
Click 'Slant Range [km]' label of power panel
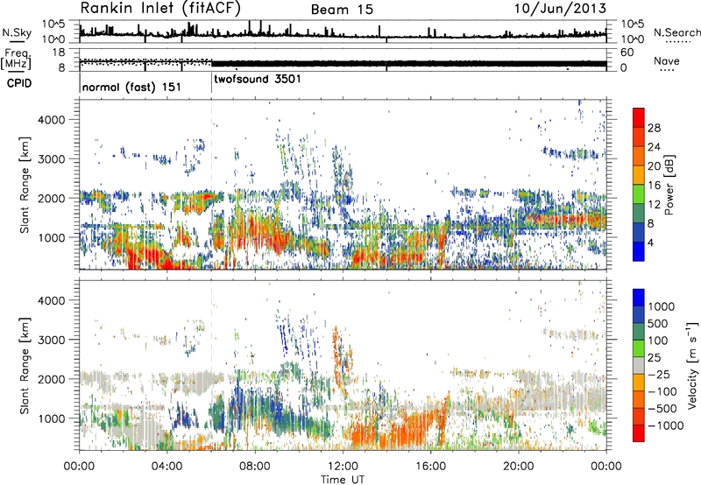[x=25, y=185]
